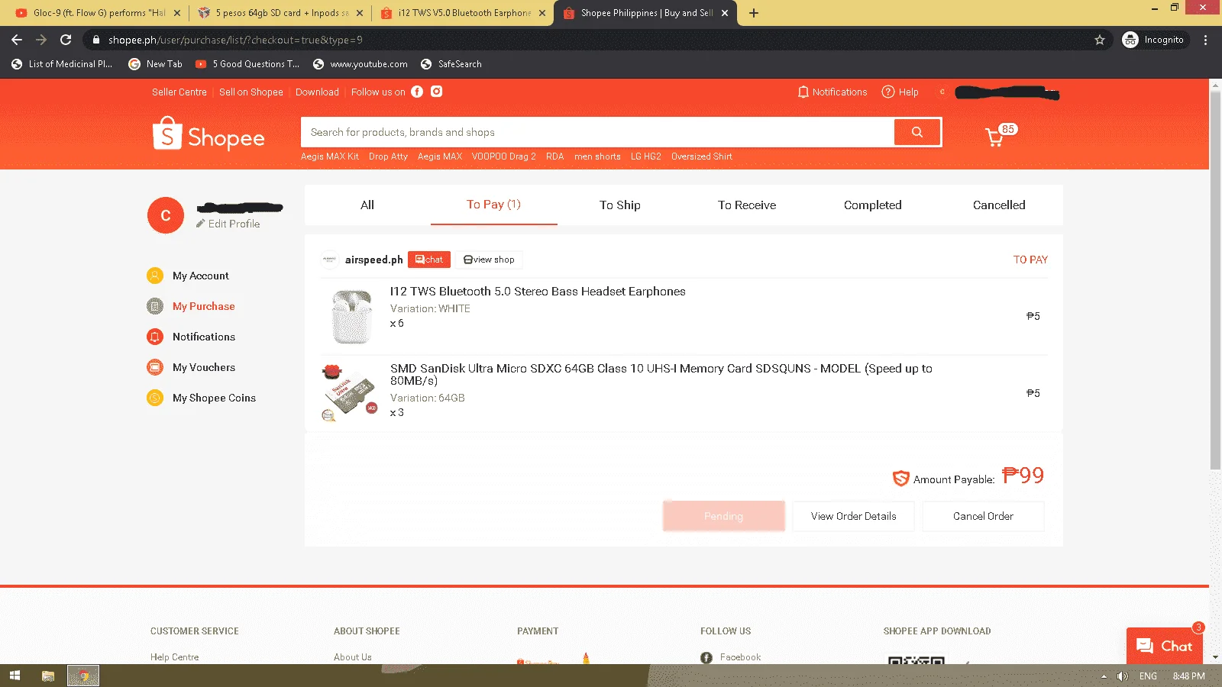Click SanDisk memory card product thumbnail

351,392
